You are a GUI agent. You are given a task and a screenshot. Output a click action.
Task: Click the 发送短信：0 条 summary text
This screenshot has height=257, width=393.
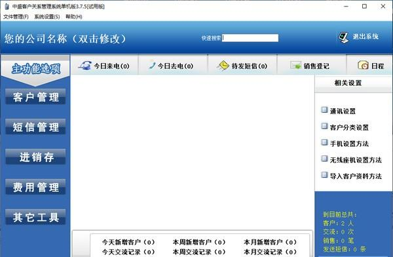pos(345,249)
